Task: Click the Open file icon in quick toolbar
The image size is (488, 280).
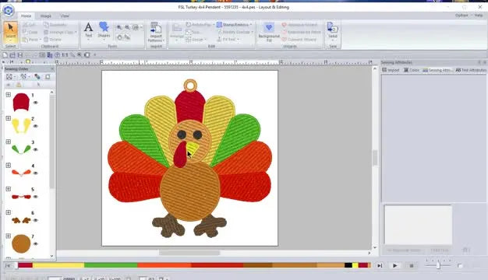Action: coord(12,55)
